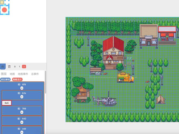
Task: Expand group 789 with plus button
Action: pyautogui.click(x=22, y=112)
